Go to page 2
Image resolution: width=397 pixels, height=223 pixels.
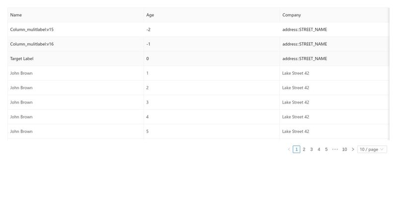click(304, 150)
